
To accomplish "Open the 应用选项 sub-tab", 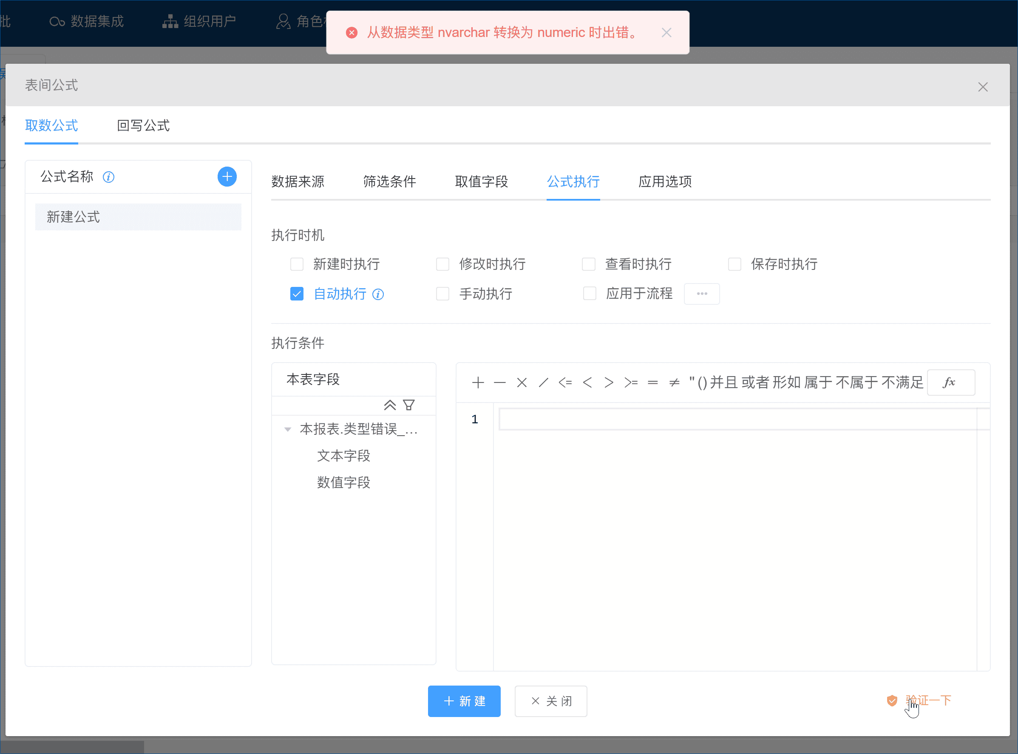I will tap(665, 181).
